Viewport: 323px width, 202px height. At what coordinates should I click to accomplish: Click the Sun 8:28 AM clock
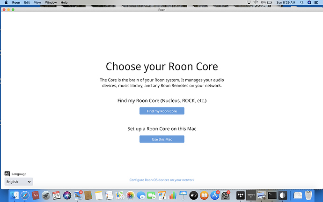286,2
